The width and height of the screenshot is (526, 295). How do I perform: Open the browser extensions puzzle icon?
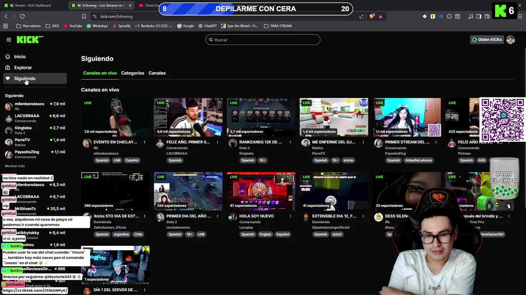tap(449, 16)
